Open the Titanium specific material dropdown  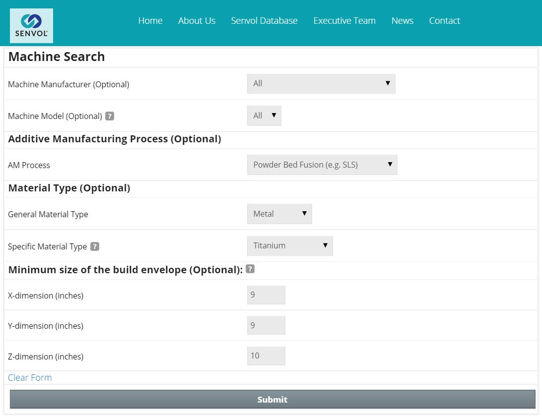pos(290,245)
